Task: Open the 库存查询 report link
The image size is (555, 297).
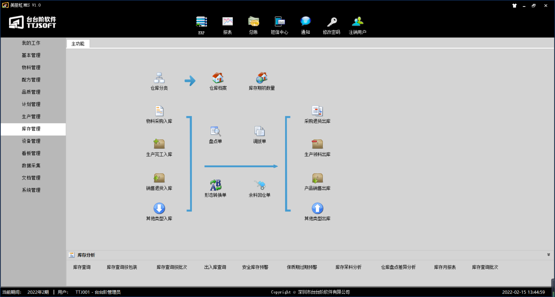Action: 82,267
